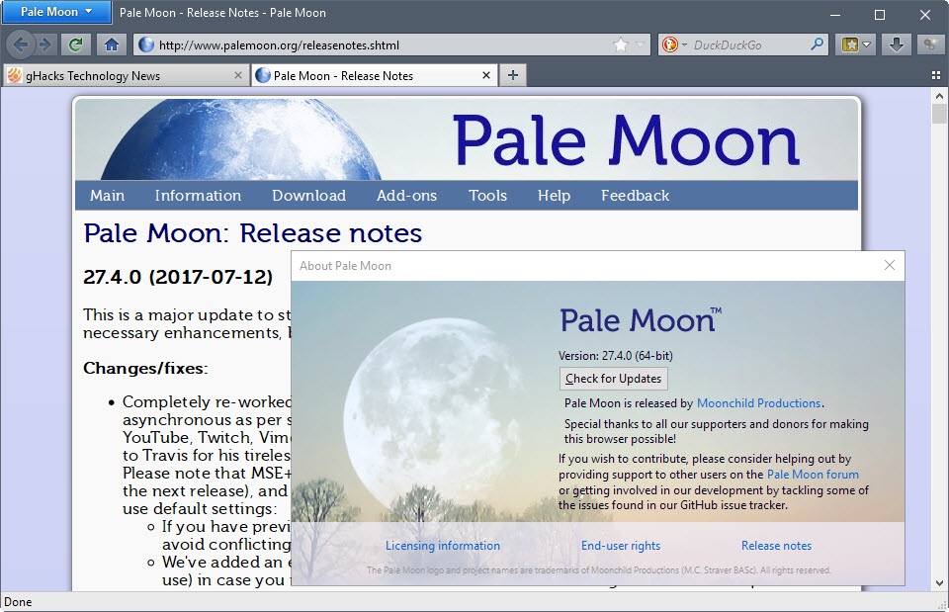The width and height of the screenshot is (949, 612).
Task: Go forward with the forward arrow
Action: coord(45,44)
